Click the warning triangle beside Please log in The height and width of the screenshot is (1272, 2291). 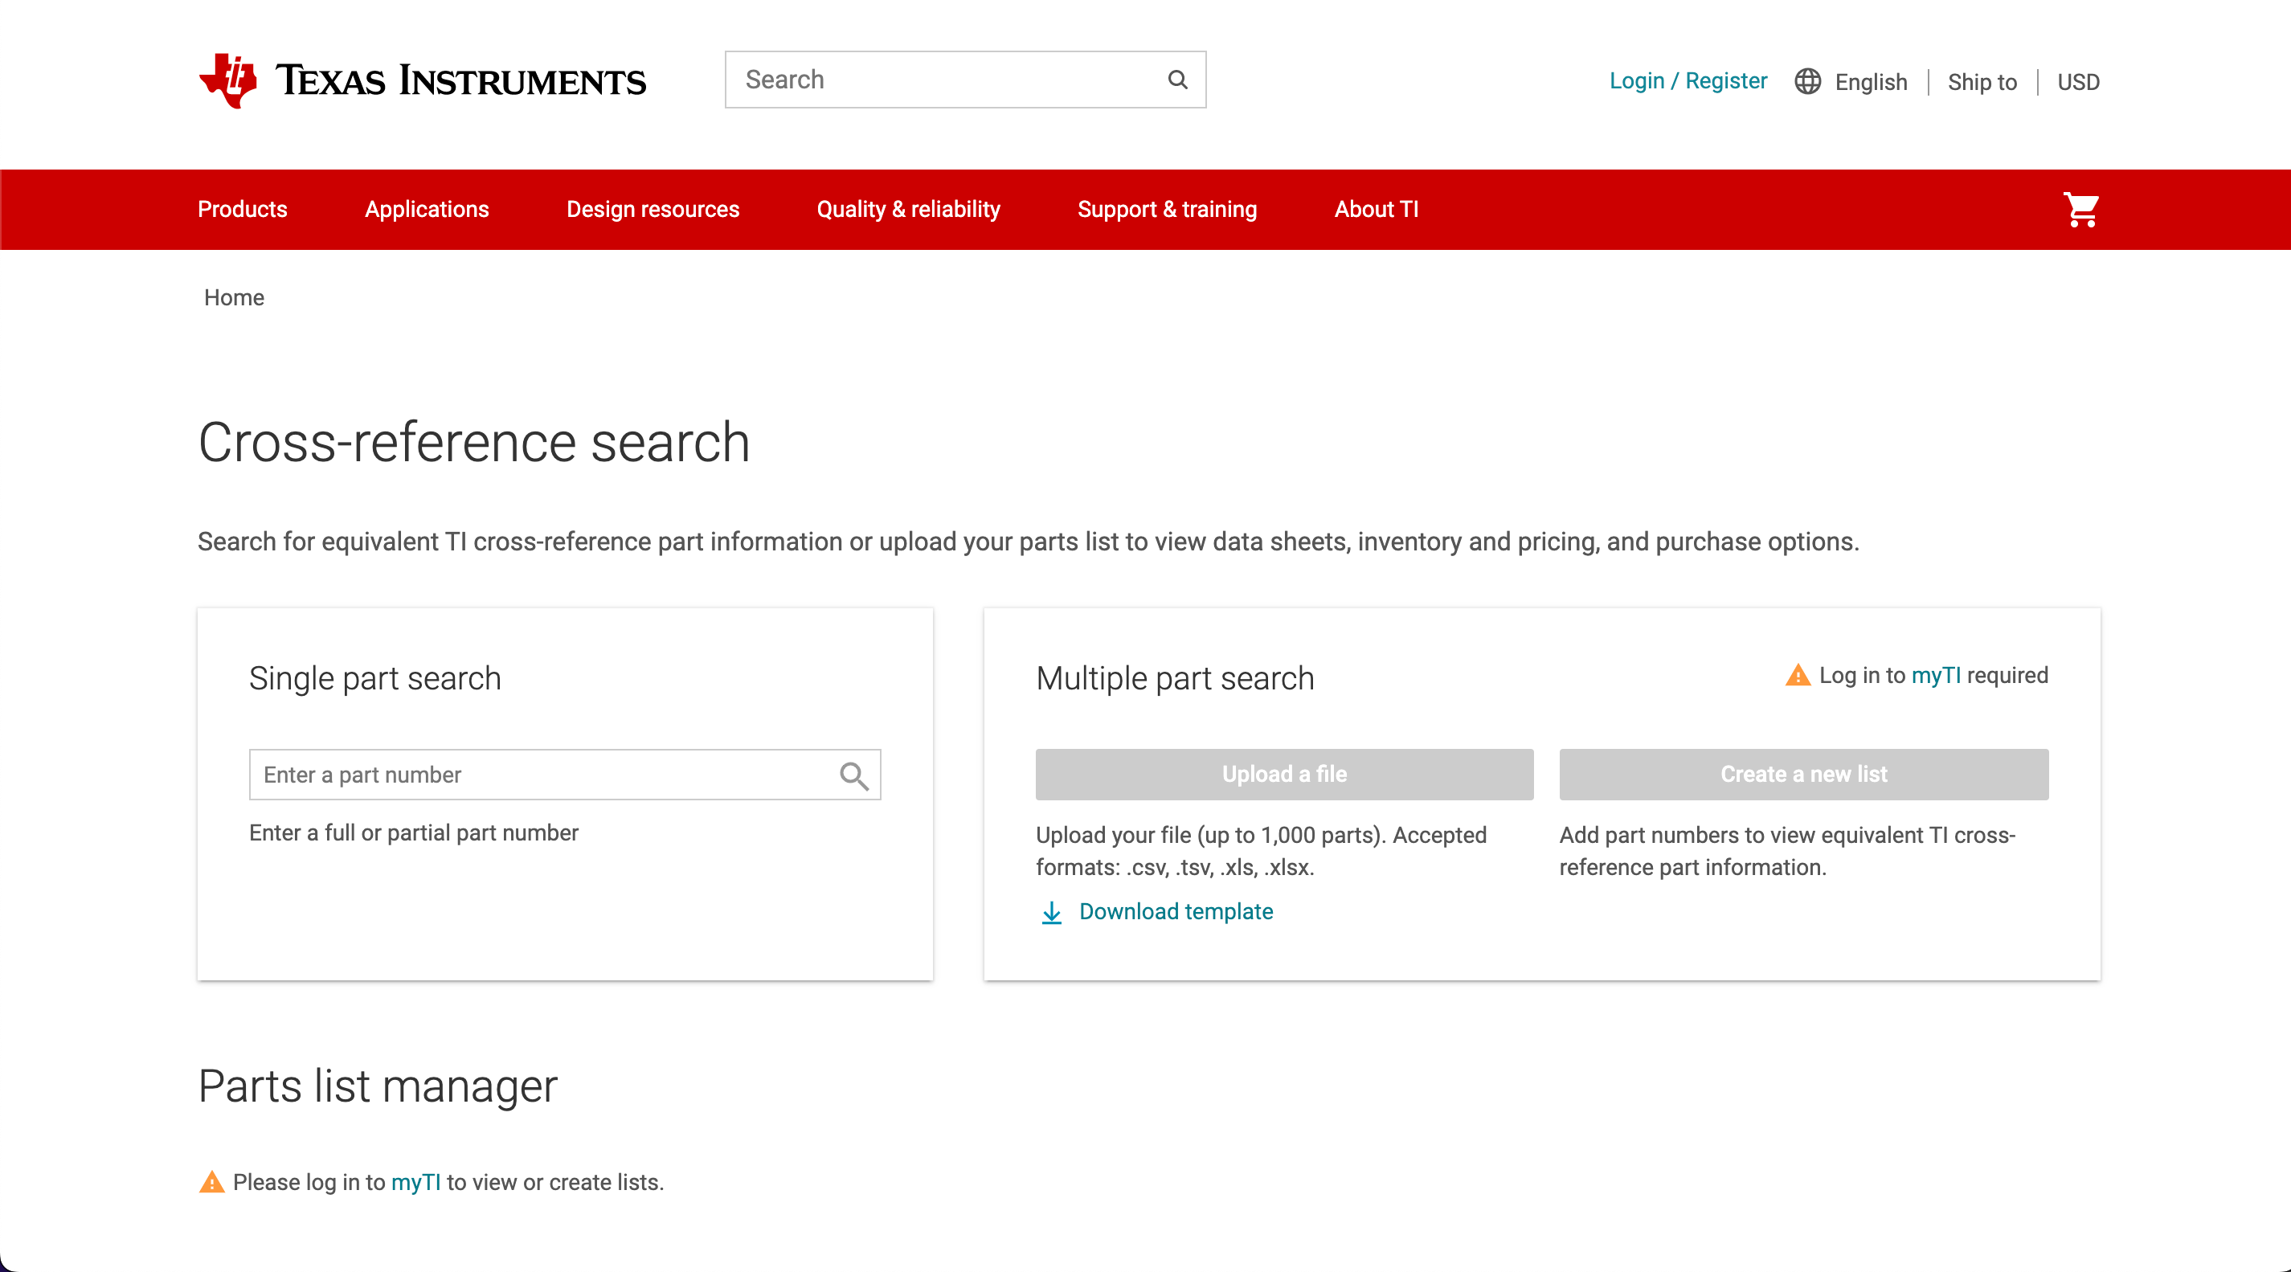click(x=211, y=1182)
